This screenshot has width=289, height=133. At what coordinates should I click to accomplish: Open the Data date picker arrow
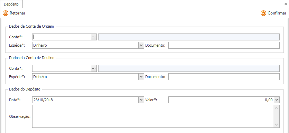pos(141,100)
